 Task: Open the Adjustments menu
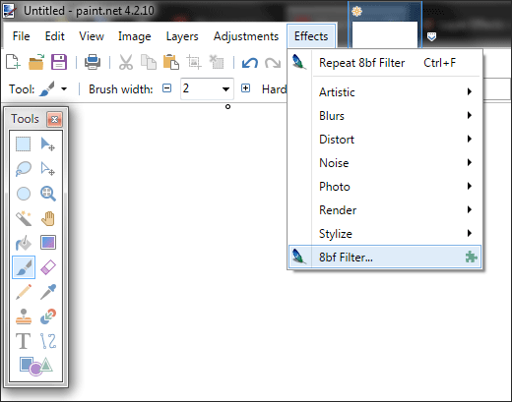(x=246, y=36)
